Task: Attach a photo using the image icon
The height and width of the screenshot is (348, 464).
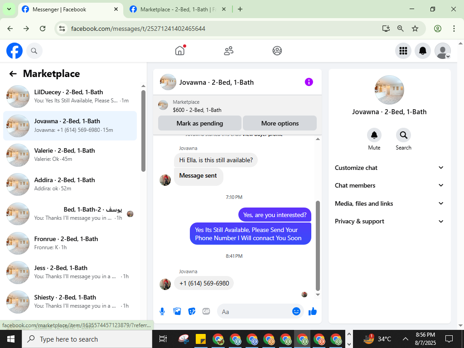Action: [x=177, y=311]
